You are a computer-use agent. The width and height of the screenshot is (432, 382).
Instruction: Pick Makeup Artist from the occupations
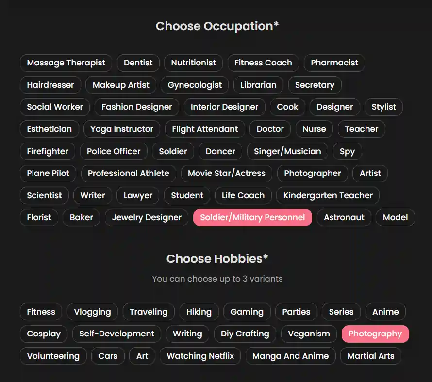click(120, 85)
